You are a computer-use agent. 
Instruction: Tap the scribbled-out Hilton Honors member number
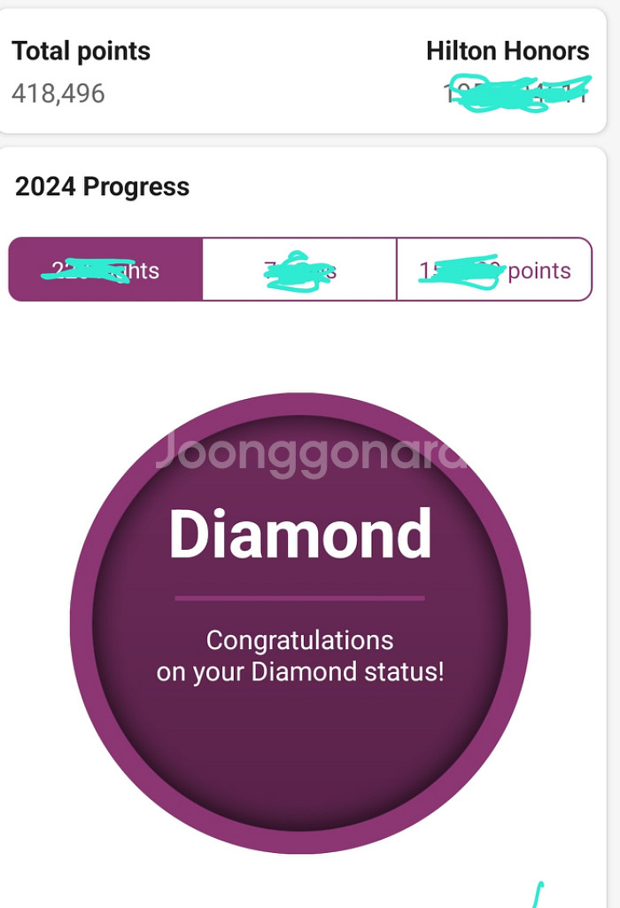click(518, 93)
